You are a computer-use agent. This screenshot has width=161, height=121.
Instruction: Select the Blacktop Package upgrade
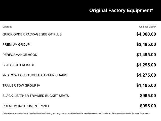pos(19,65)
